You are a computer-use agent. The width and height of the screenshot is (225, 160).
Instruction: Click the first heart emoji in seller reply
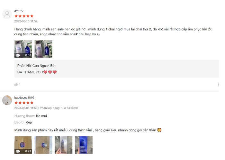(45, 72)
